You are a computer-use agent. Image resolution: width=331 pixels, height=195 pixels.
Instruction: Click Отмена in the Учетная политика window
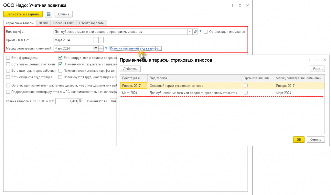click(x=64, y=14)
